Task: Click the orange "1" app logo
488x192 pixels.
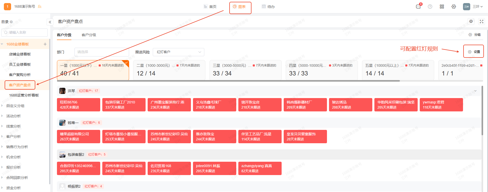Action: coord(7,6)
